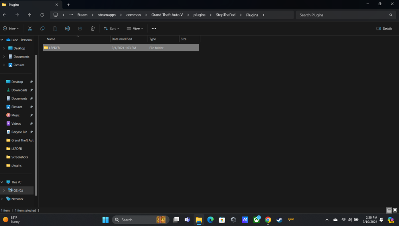Click the Paste clipboard icon
Image resolution: width=399 pixels, height=226 pixels.
pos(55,28)
